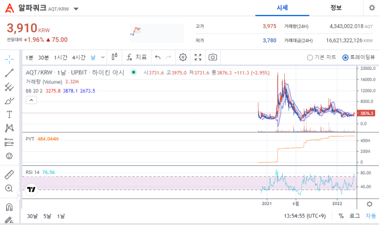Select the 기본 차트 radio button
This screenshot has height=225, width=379.
click(x=310, y=57)
